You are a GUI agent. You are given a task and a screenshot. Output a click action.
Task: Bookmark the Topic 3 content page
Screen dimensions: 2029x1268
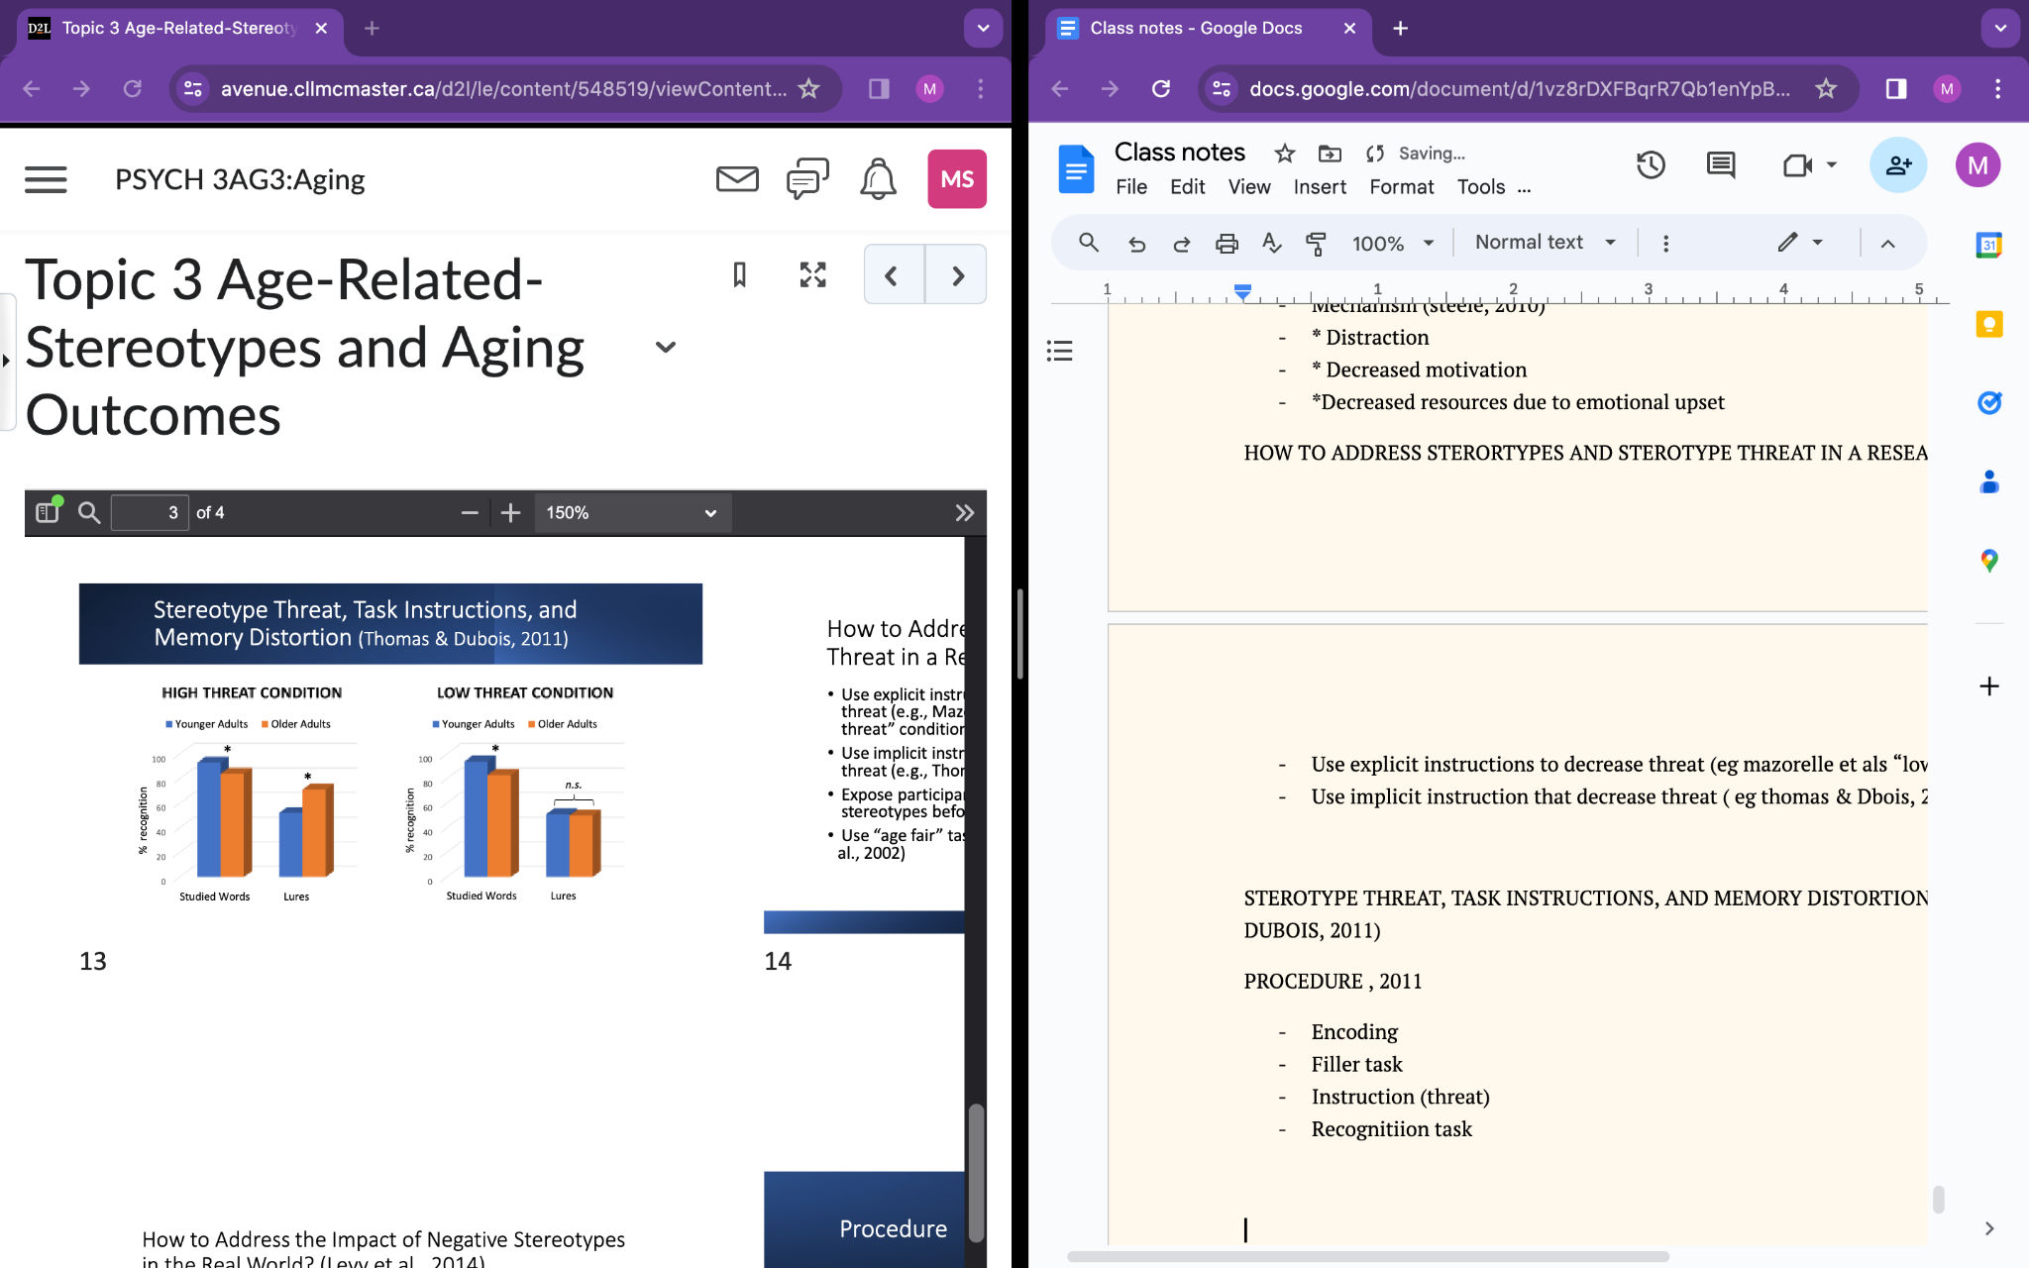tap(739, 274)
